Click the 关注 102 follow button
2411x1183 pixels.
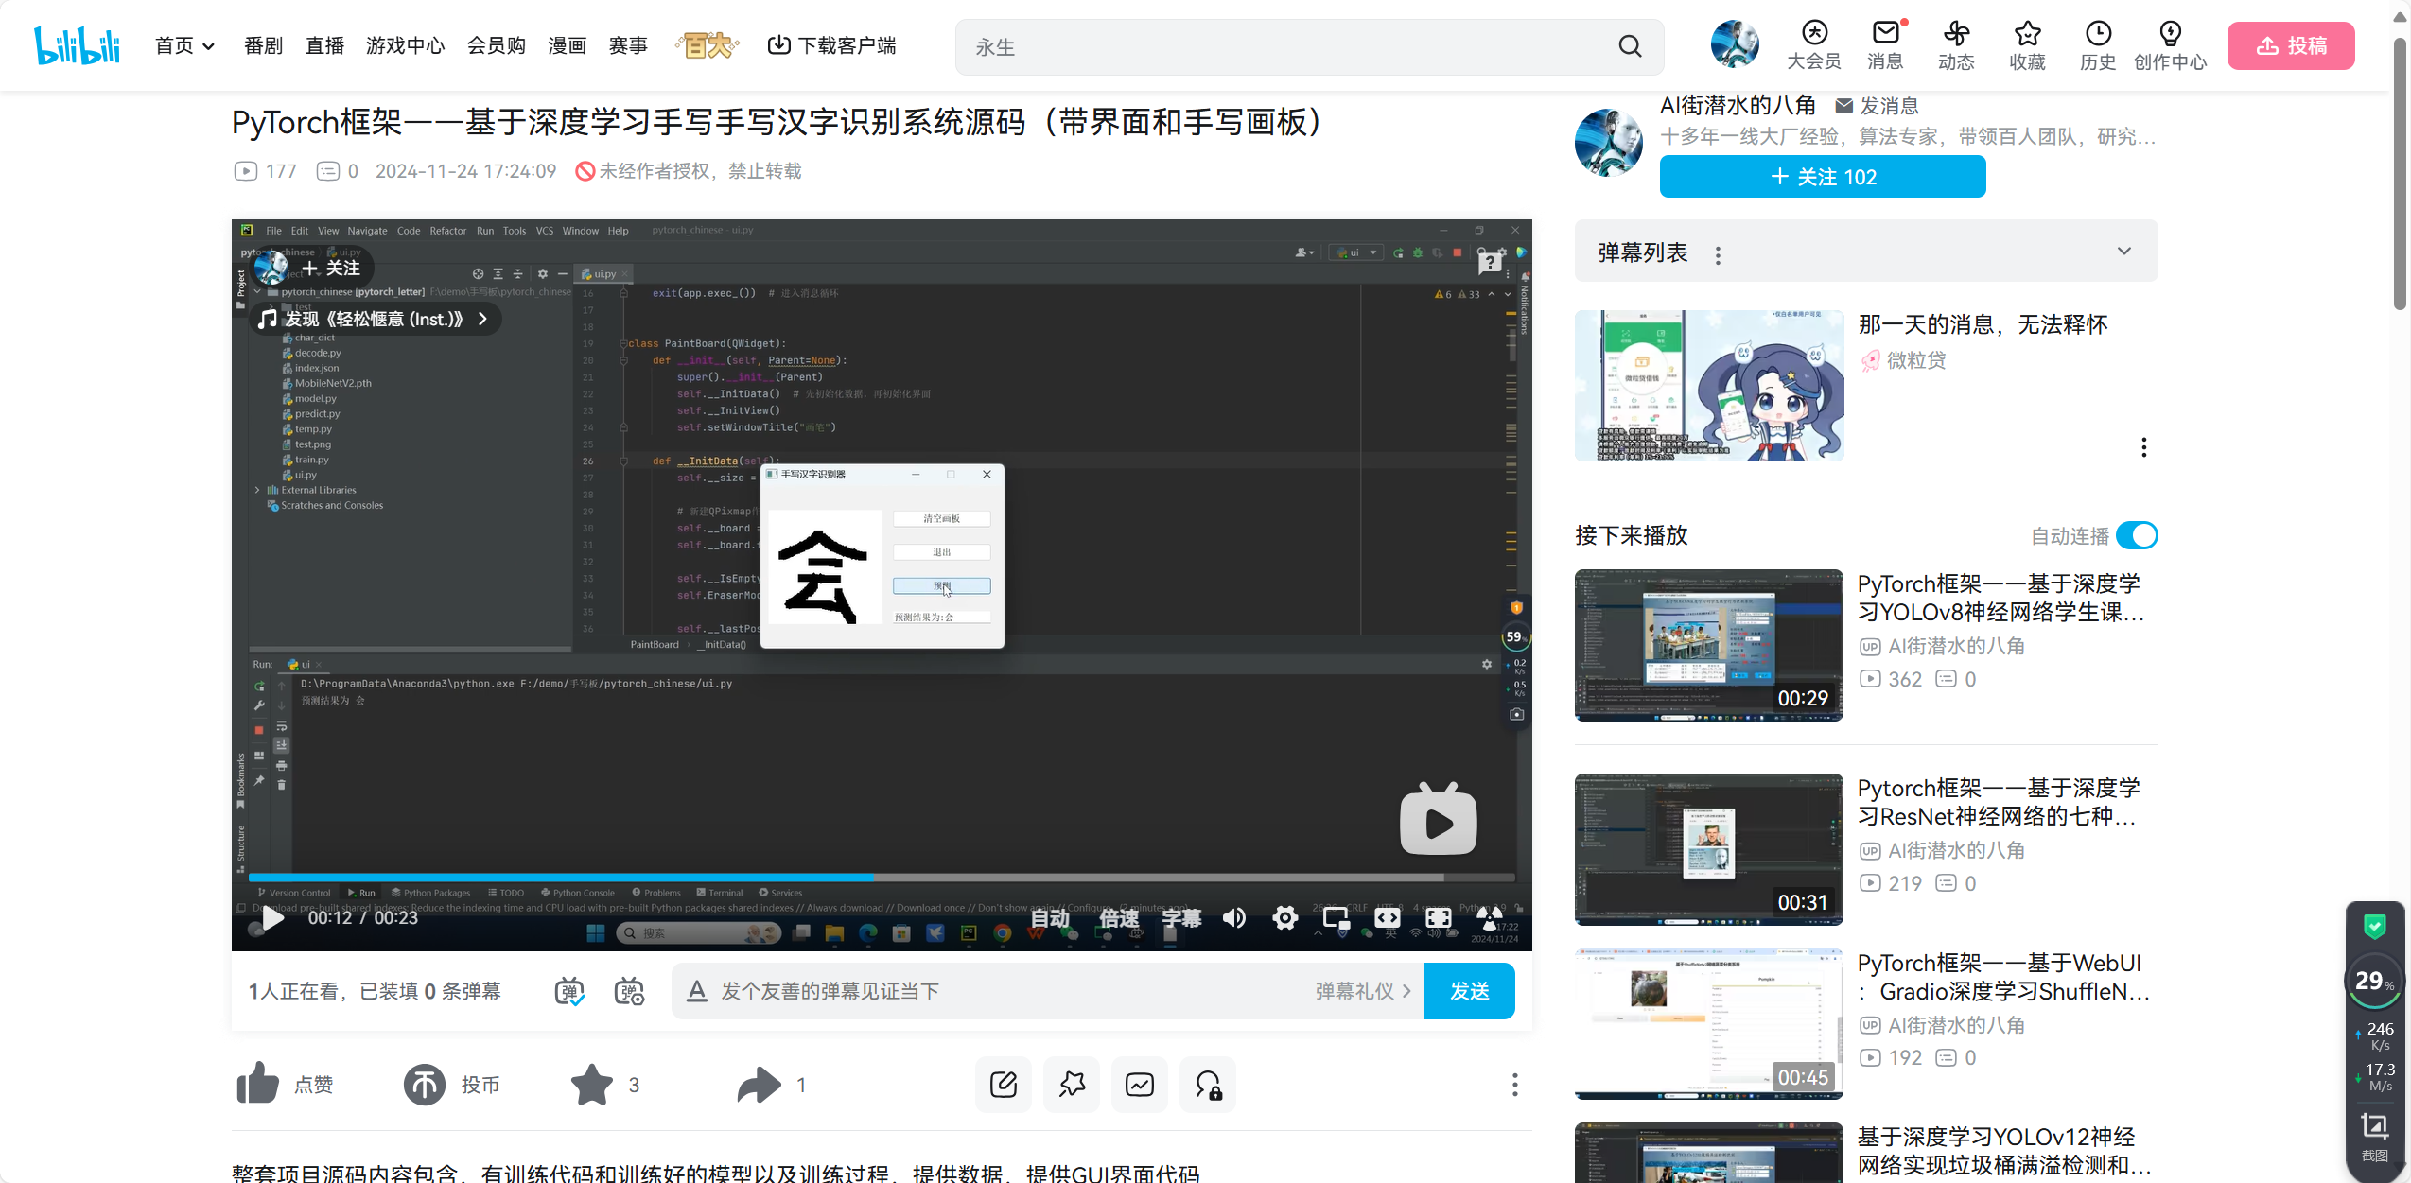(1822, 177)
